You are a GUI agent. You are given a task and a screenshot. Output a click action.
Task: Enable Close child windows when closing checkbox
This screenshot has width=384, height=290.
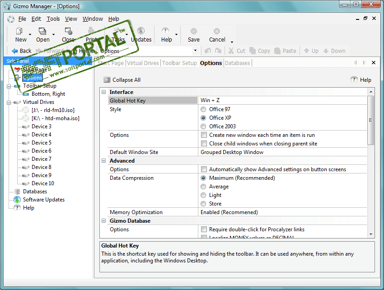pyautogui.click(x=203, y=143)
